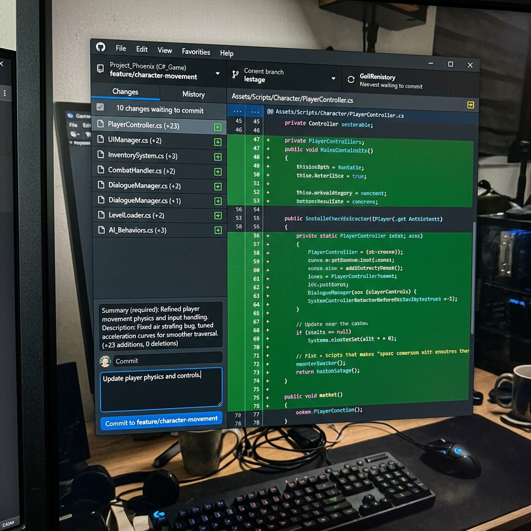531x531 pixels.
Task: Click the green added badge for AI_Behaviors.cs
Action: [218, 230]
